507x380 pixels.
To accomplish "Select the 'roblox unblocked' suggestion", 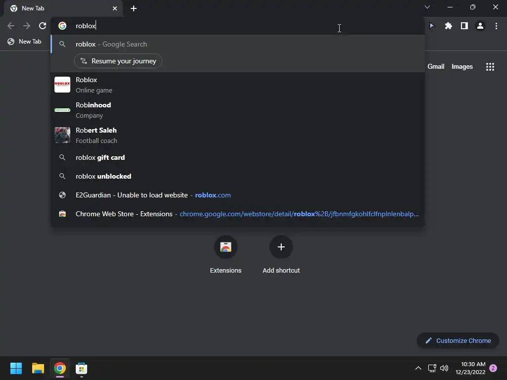I will click(x=238, y=176).
